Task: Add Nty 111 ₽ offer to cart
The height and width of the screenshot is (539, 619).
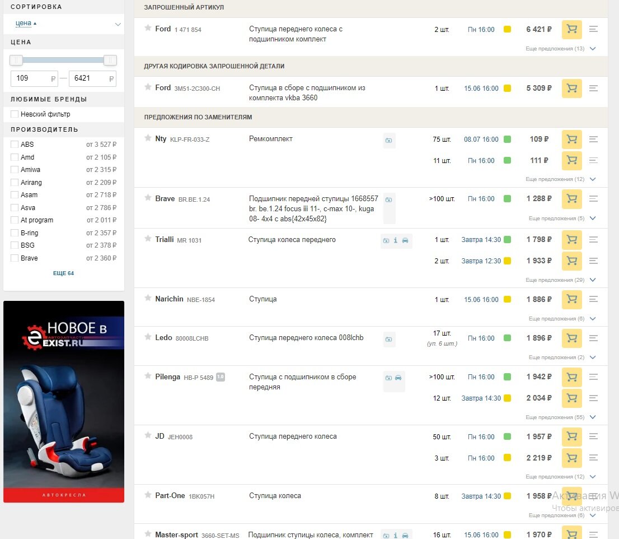Action: (x=571, y=160)
